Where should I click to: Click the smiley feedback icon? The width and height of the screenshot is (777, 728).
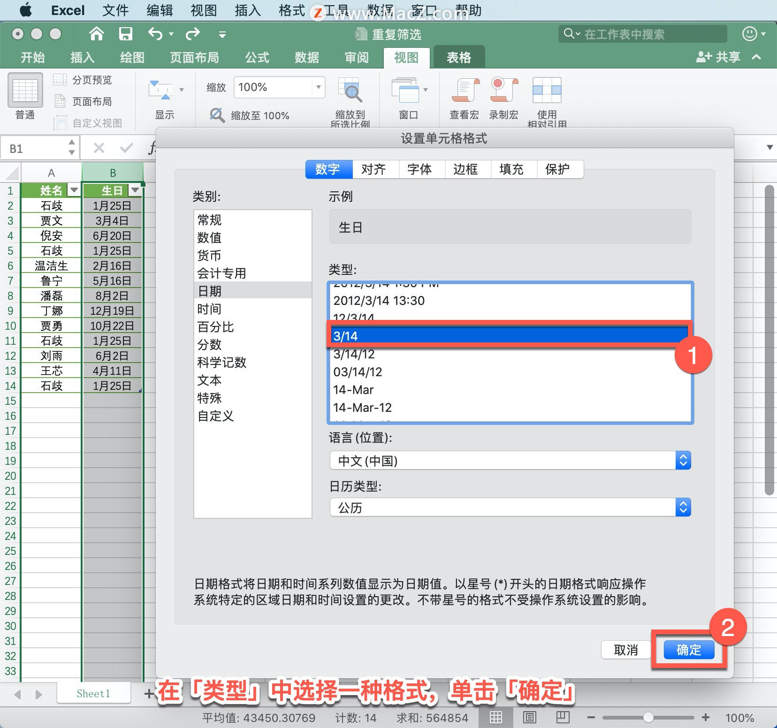click(750, 34)
